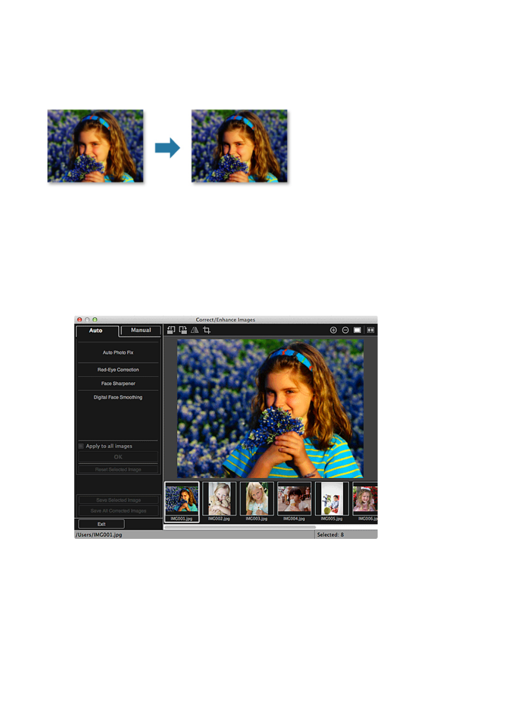Click the /Users/IMG001.jpg path text

(99, 535)
